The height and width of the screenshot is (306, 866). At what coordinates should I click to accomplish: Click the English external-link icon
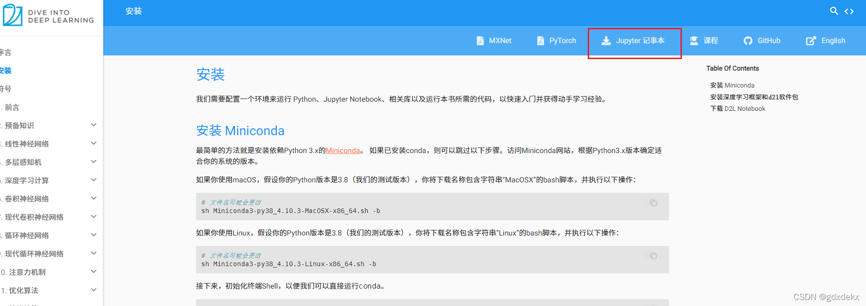point(811,41)
